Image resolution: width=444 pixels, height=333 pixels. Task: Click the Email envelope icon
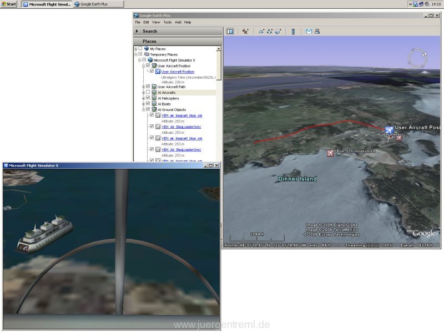pyautogui.click(x=309, y=32)
